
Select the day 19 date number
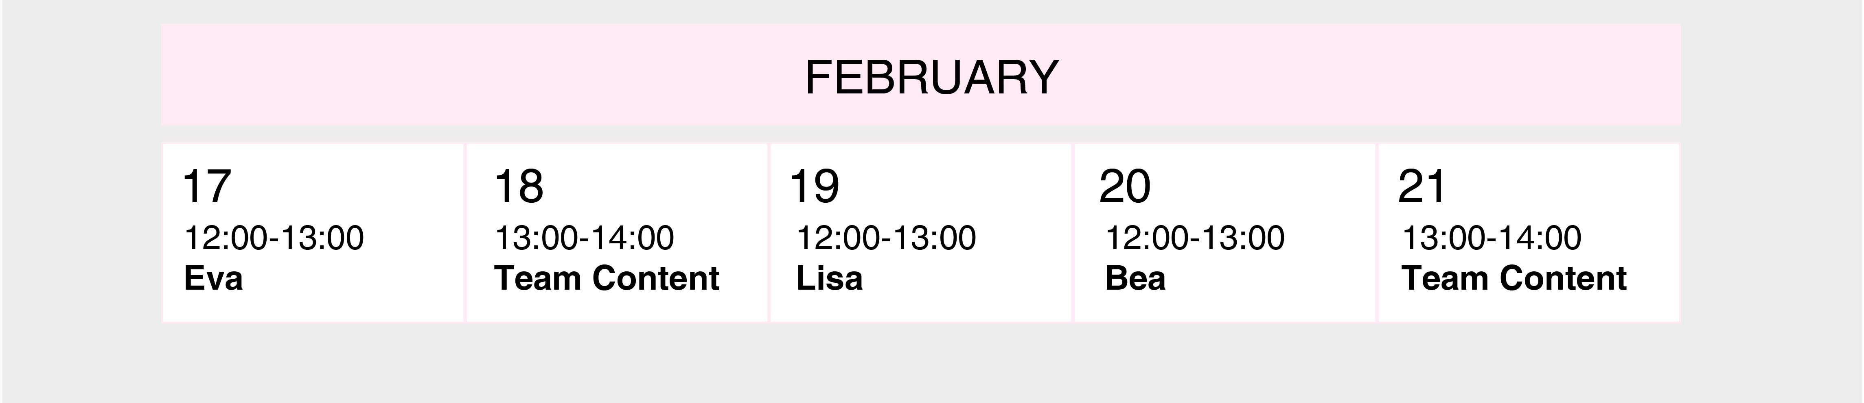point(815,186)
